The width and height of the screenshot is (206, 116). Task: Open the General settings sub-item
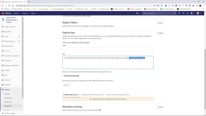[7, 94]
